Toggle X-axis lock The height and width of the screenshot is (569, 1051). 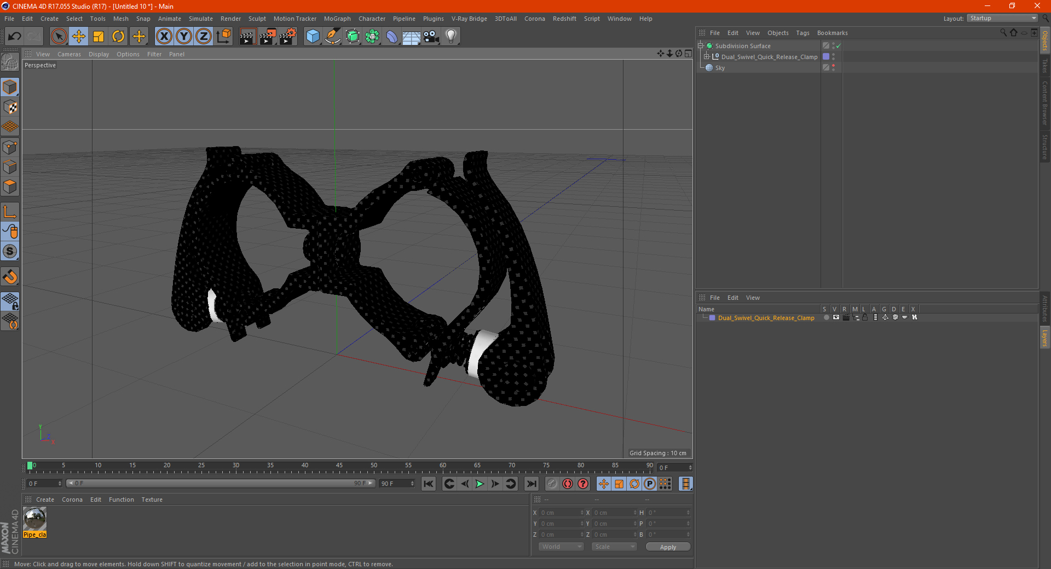[164, 37]
